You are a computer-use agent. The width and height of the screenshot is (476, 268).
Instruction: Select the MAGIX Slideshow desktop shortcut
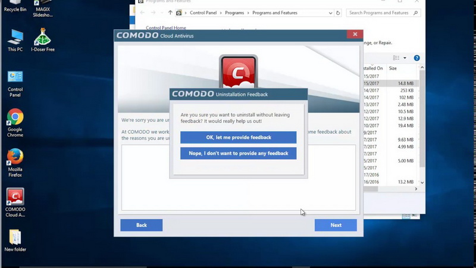click(x=42, y=9)
